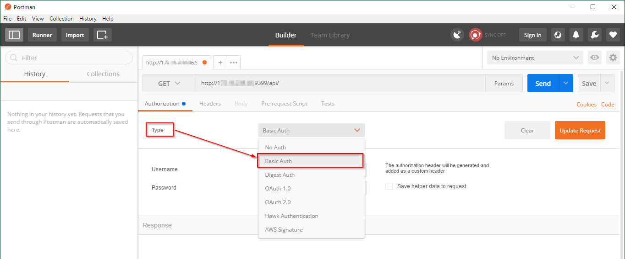Open the Body tab
625x259 pixels.
tap(241, 104)
